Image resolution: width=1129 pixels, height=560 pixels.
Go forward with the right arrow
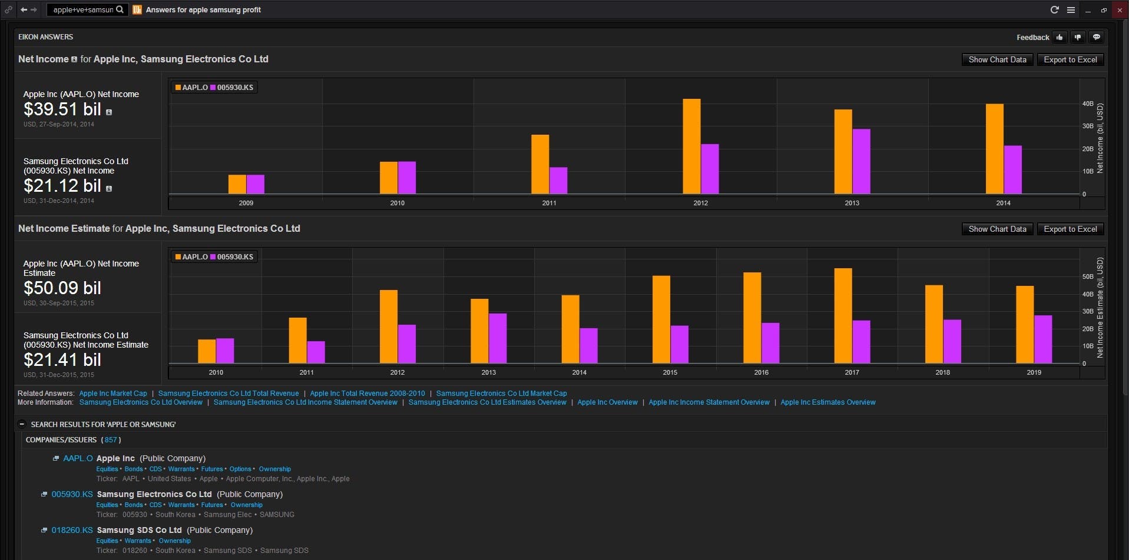[34, 9]
